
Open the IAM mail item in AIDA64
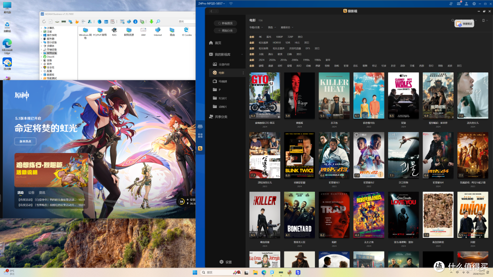point(143,32)
